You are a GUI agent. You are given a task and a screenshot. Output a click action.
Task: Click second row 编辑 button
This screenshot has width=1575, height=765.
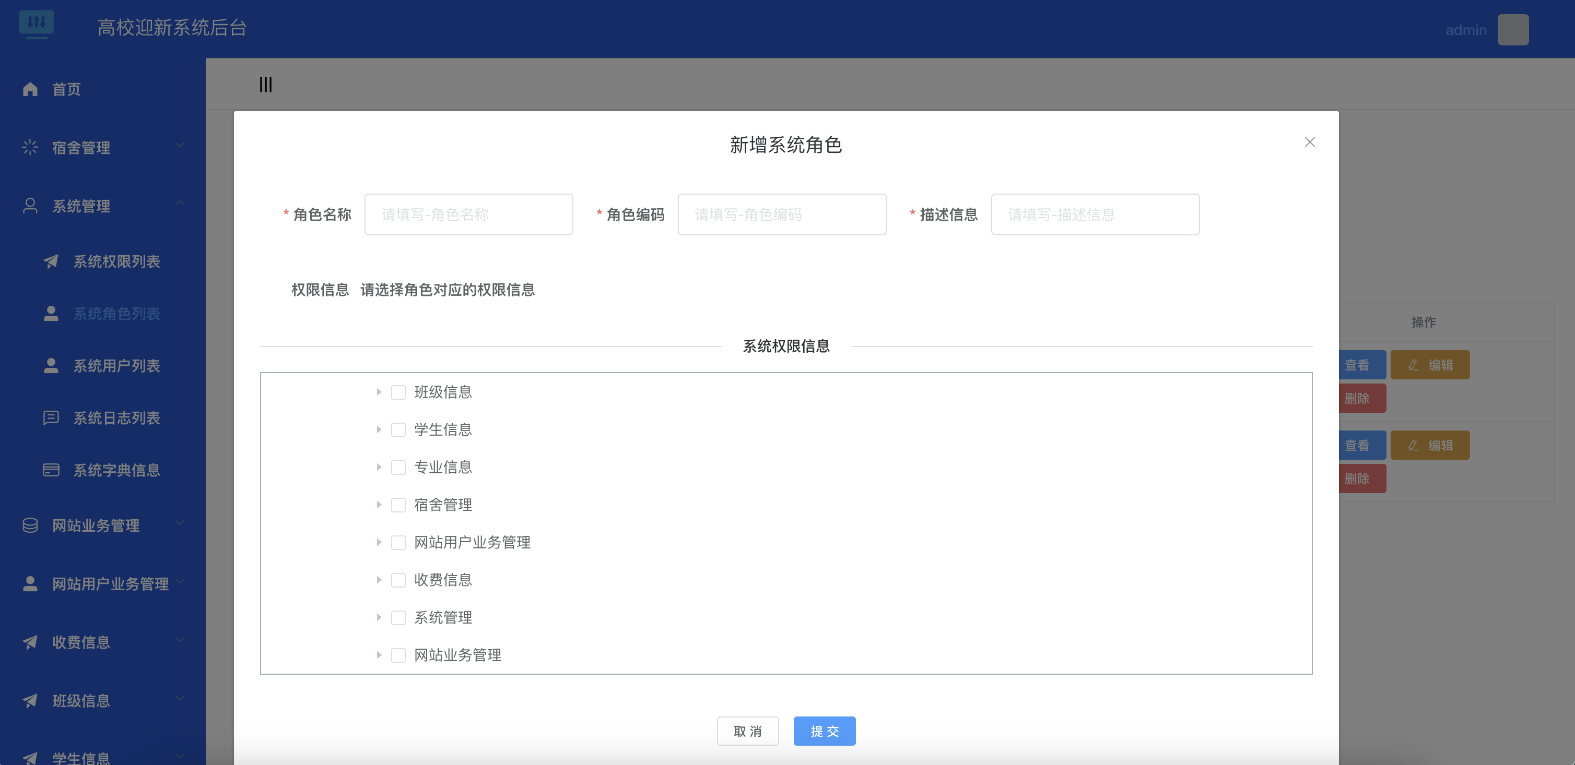pyautogui.click(x=1429, y=445)
